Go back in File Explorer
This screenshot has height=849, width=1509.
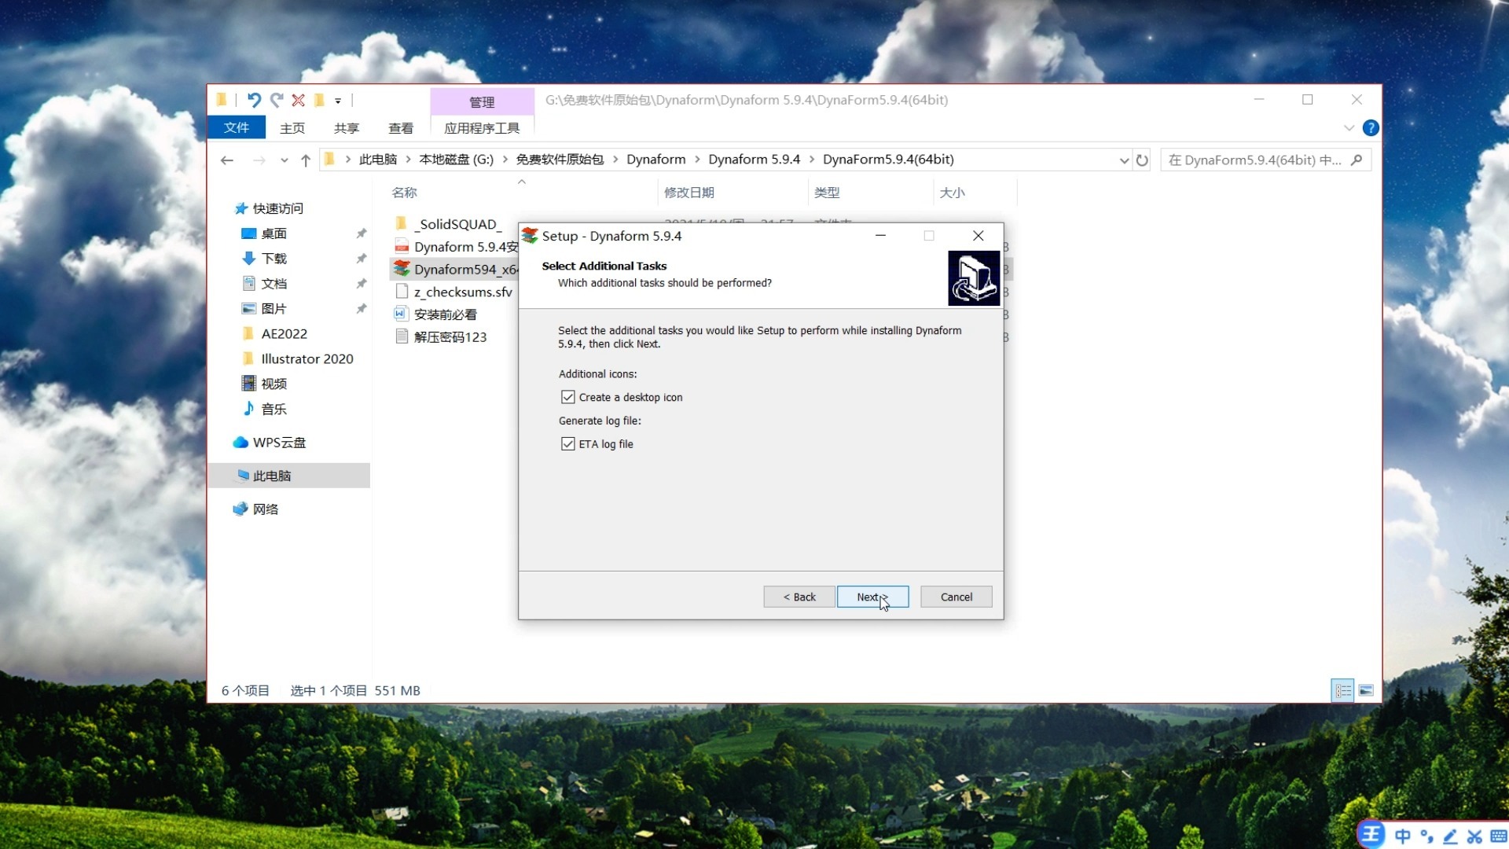pyautogui.click(x=227, y=160)
